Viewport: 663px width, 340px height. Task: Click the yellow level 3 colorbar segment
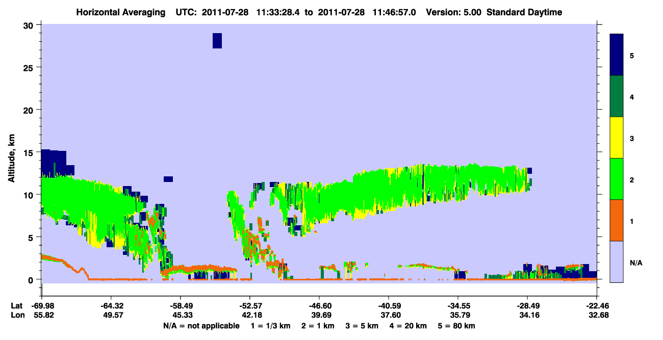tap(617, 138)
